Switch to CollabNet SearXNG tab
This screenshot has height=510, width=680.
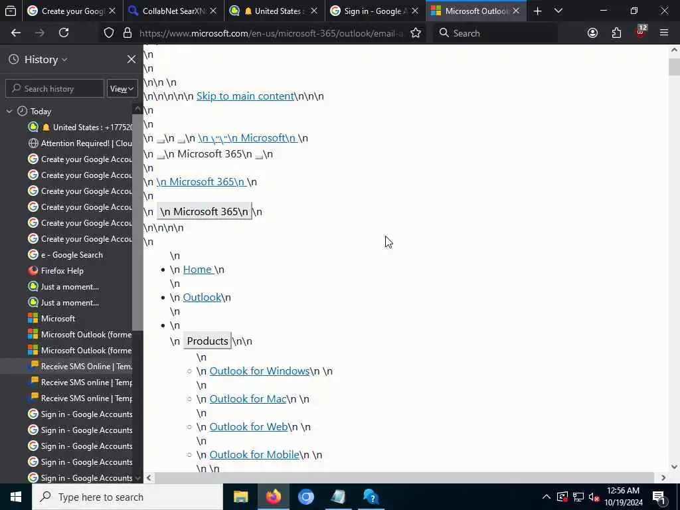[x=173, y=11]
